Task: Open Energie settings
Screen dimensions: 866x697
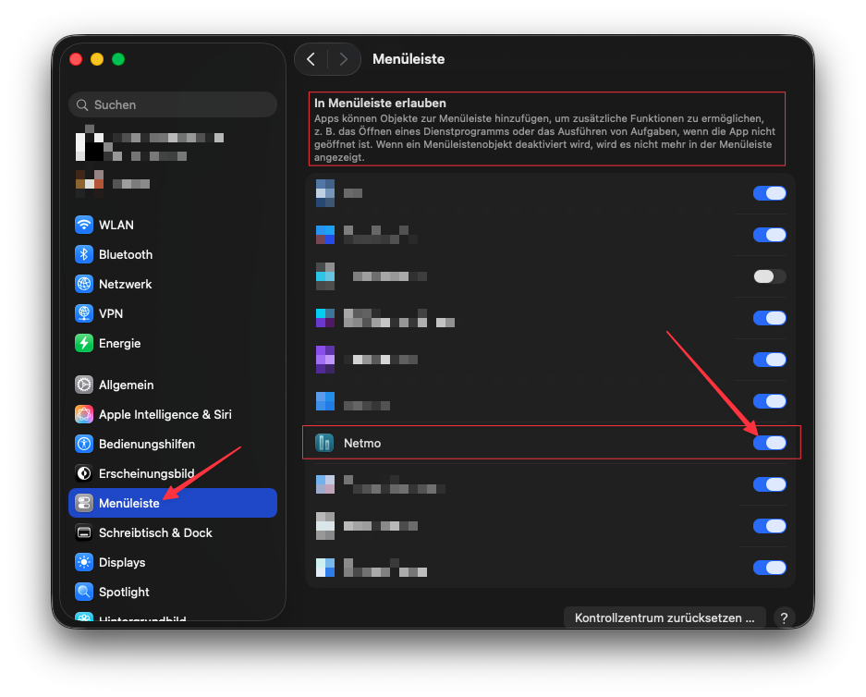Action: 173,343
